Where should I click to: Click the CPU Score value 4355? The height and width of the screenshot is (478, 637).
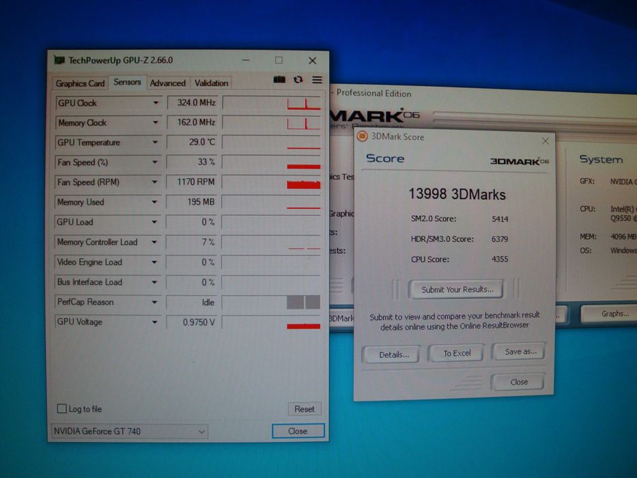pyautogui.click(x=500, y=259)
